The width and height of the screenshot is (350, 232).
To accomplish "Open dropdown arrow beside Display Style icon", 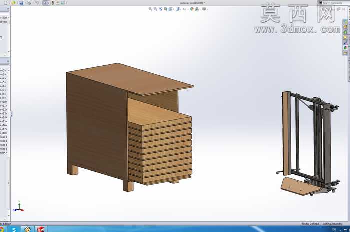I will 181,9.
